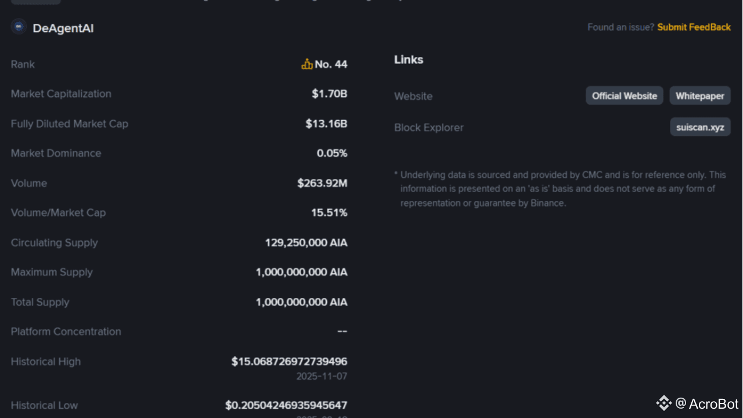Click the $263.92M volume value

coord(322,183)
